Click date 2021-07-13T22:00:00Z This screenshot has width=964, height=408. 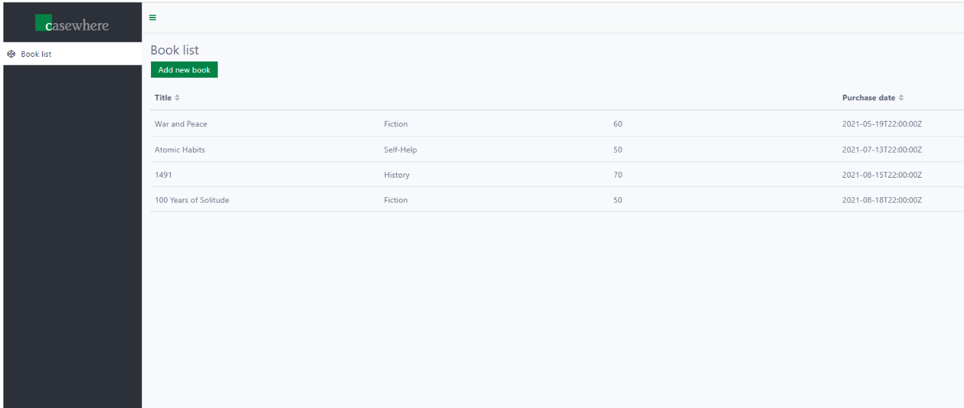(882, 150)
